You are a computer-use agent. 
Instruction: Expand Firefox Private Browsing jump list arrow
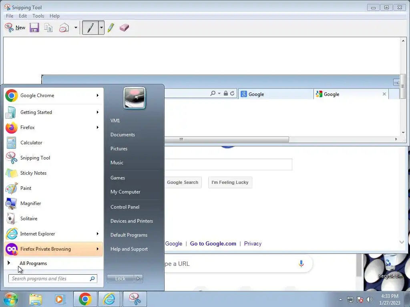pyautogui.click(x=98, y=249)
